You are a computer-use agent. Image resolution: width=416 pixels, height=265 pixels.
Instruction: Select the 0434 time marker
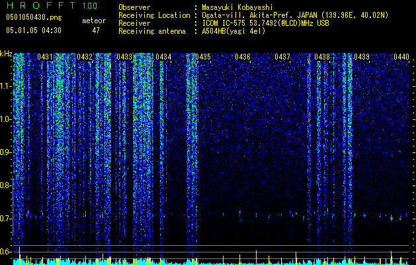tap(163, 57)
